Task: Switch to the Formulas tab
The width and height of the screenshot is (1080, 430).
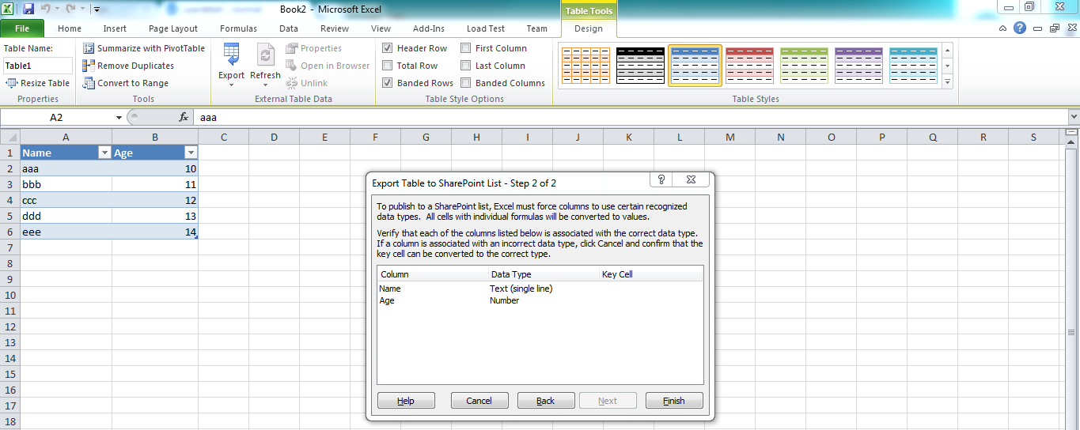Action: [x=238, y=28]
